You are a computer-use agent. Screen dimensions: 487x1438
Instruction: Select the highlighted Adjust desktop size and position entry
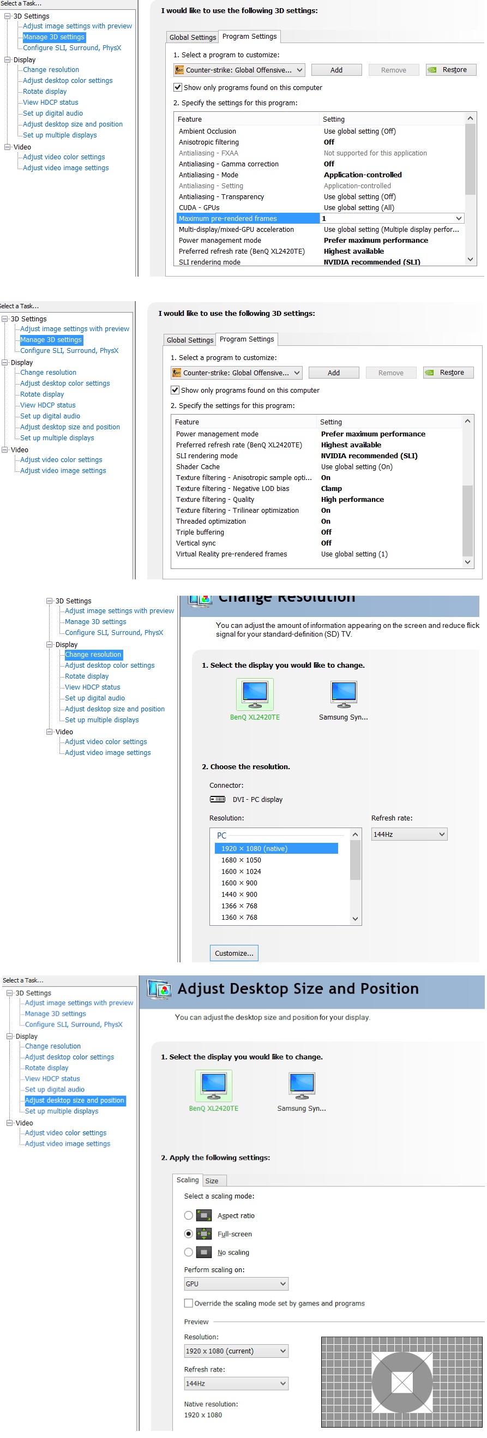pyautogui.click(x=75, y=1100)
